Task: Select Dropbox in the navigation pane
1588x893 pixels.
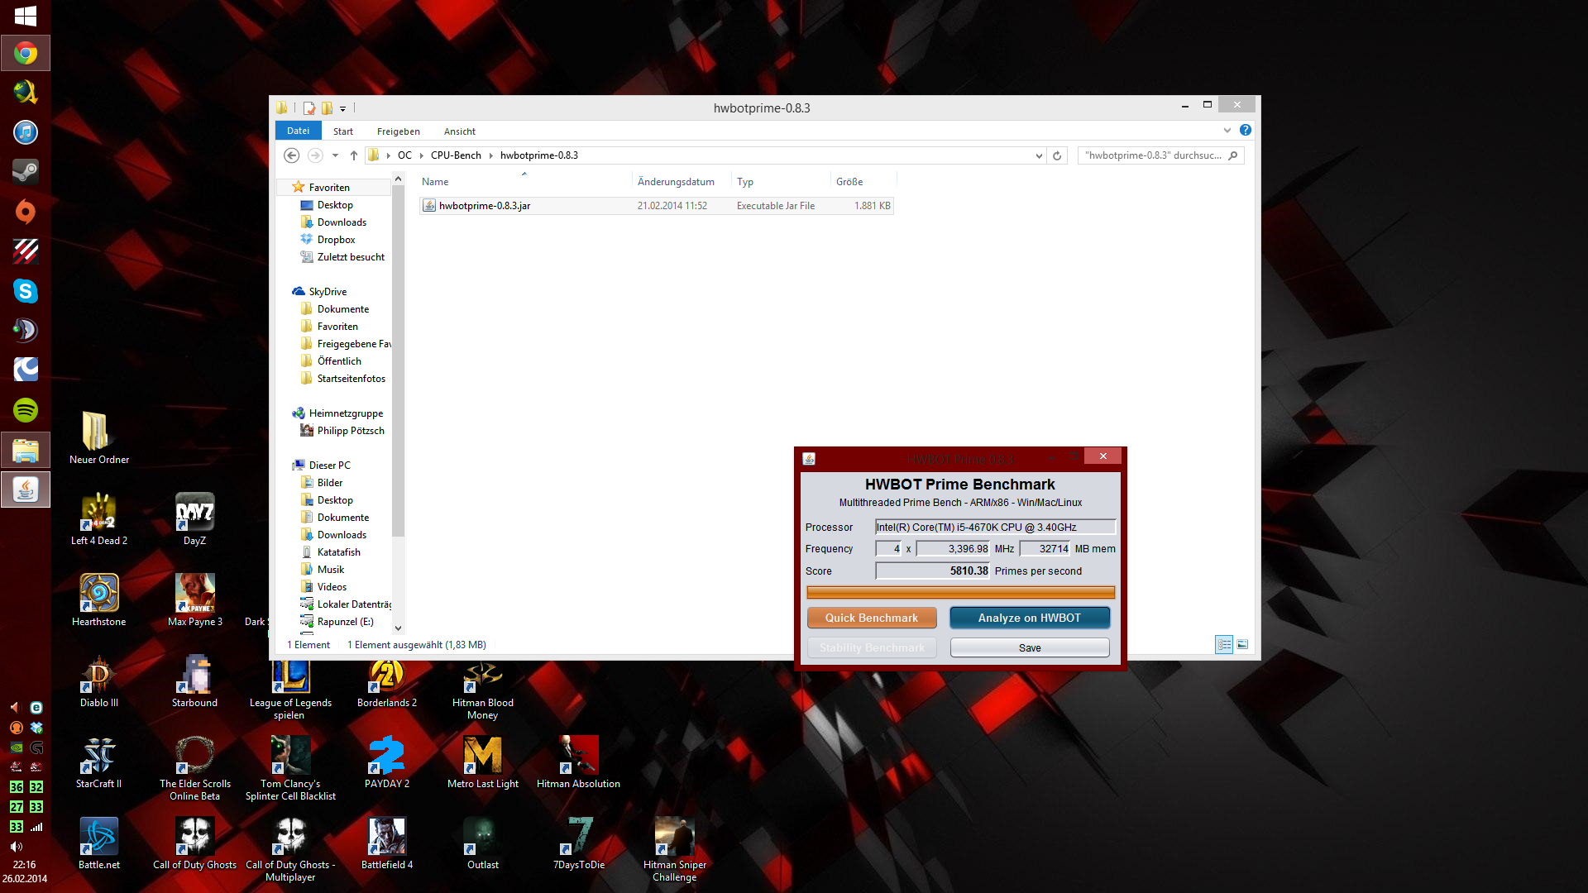Action: [x=336, y=240]
